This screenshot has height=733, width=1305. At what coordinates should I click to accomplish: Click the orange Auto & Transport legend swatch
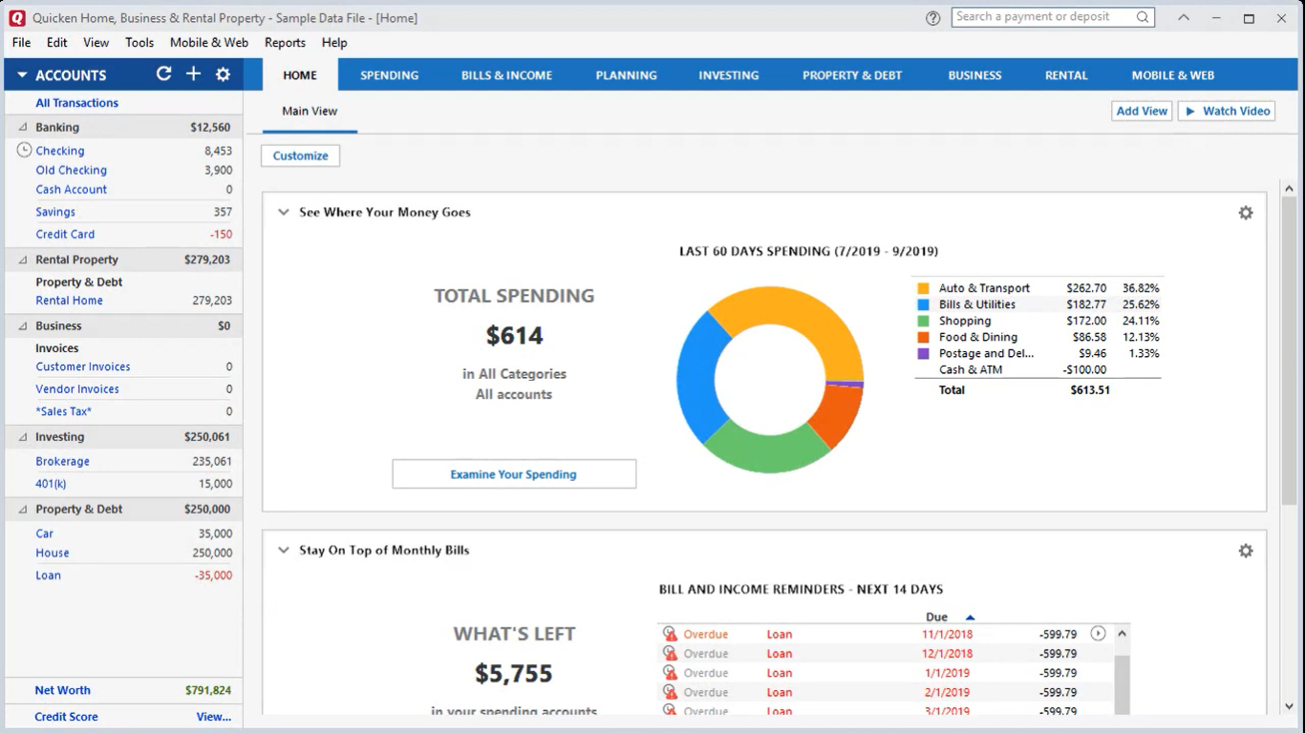[923, 288]
